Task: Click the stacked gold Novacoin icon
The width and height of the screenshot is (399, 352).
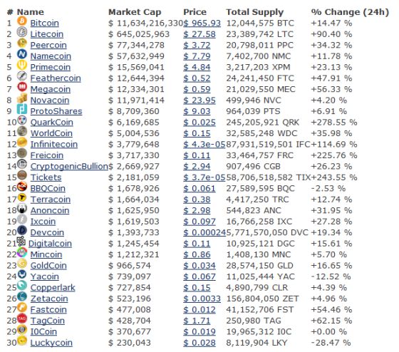Action: pos(22,98)
